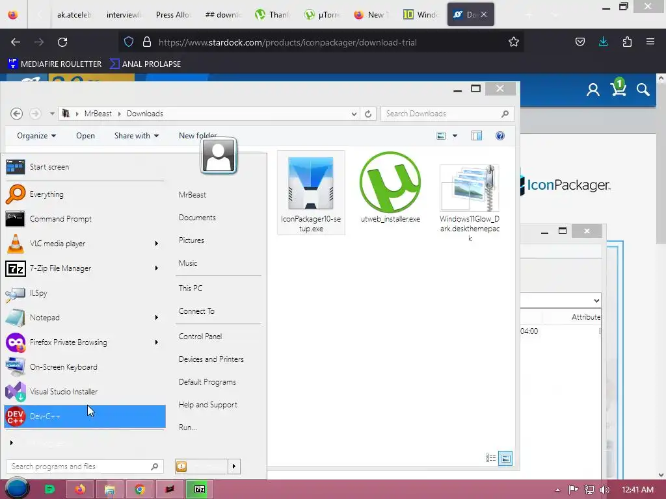Open Firefox application menu
This screenshot has width=666, height=499.
650,42
